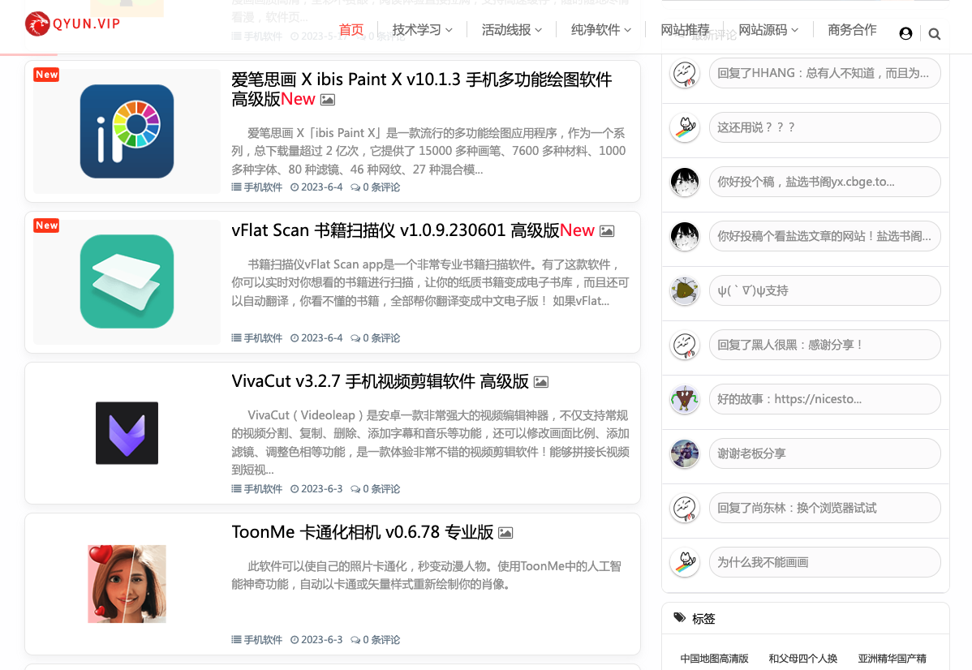Open comment '好的故事：https://nicesto...'
972x670 pixels.
(825, 399)
